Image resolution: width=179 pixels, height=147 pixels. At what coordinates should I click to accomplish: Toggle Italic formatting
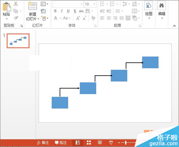pyautogui.click(x=62, y=11)
